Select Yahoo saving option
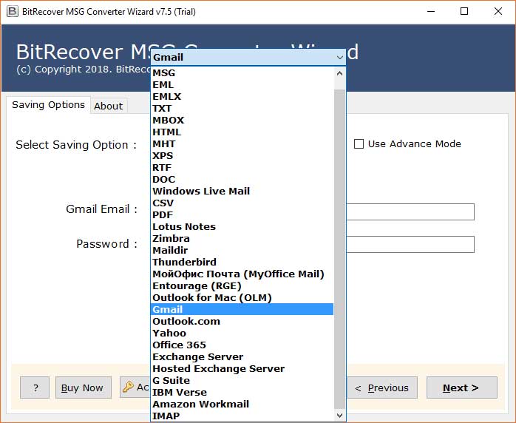 pyautogui.click(x=242, y=333)
